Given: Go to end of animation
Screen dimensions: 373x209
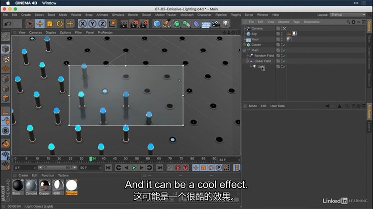Looking at the screenshot, I should click(x=160, y=168).
